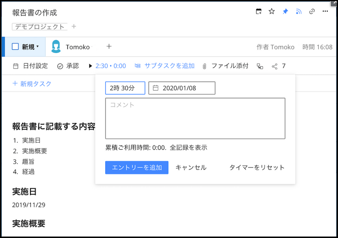Click ＋ 新規タスク link
Viewport: 338px width, 238px height.
(x=32, y=84)
